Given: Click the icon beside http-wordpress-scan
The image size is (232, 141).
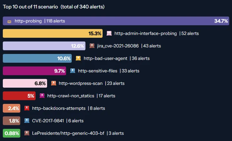Looking at the screenshot, I should point(54,83).
